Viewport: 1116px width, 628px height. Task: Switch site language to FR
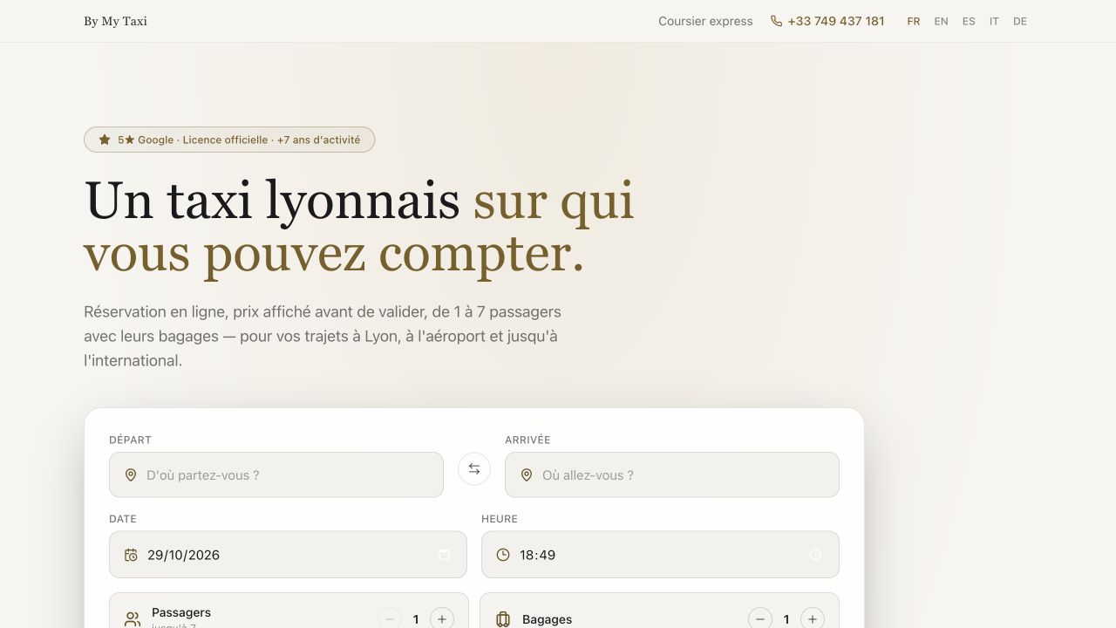[914, 21]
